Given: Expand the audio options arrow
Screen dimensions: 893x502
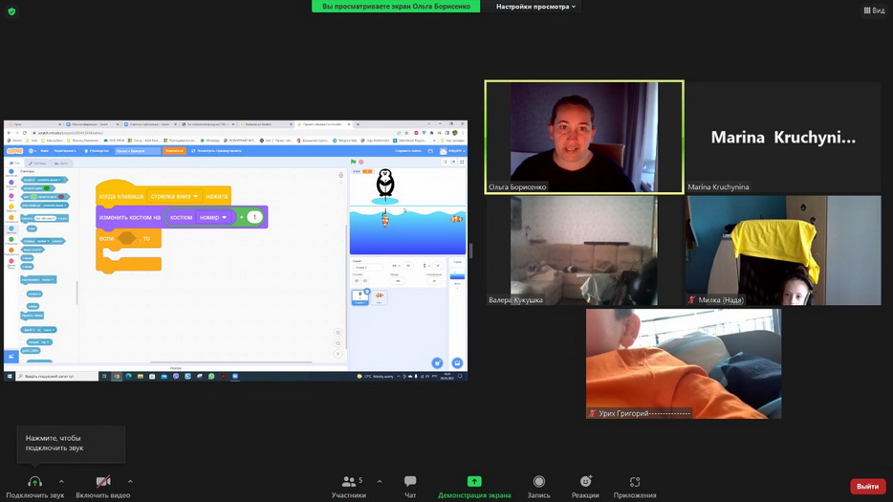Looking at the screenshot, I should pyautogui.click(x=61, y=481).
